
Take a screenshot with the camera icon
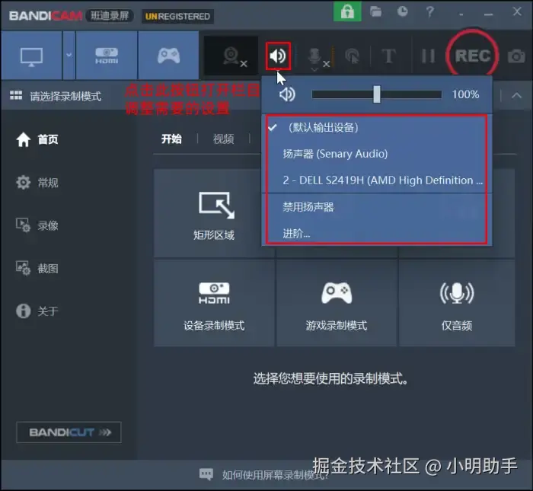516,56
